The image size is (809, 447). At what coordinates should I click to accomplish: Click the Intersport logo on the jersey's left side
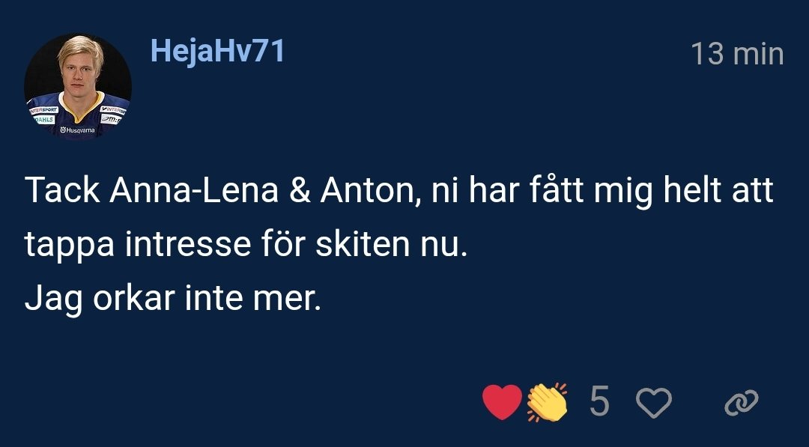[x=43, y=110]
